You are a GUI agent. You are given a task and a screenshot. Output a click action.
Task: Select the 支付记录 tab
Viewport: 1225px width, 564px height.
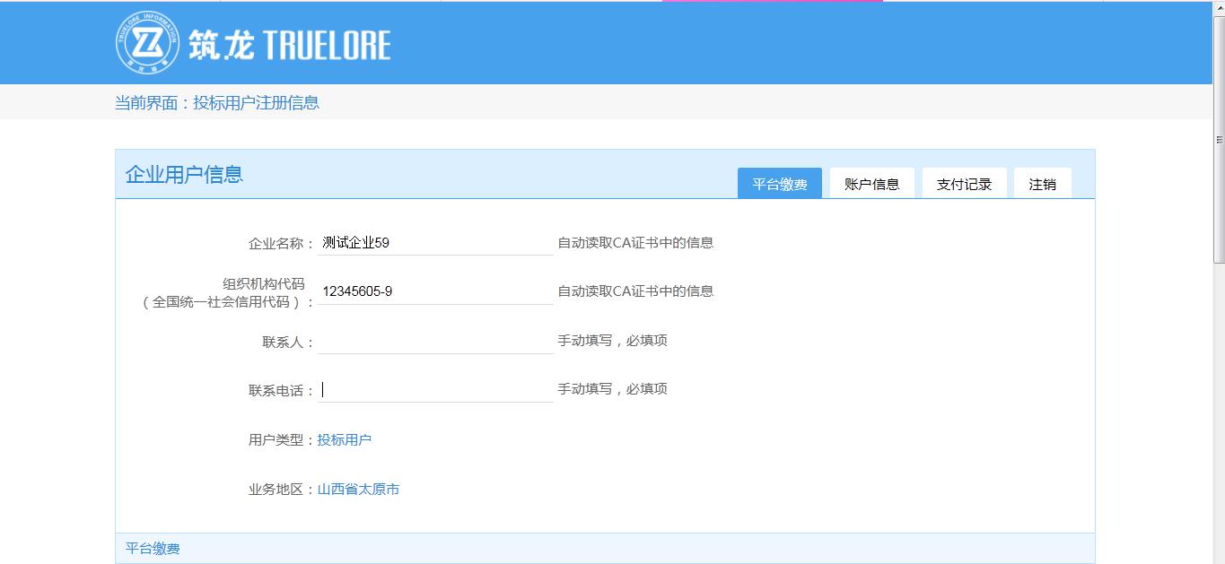pyautogui.click(x=964, y=184)
